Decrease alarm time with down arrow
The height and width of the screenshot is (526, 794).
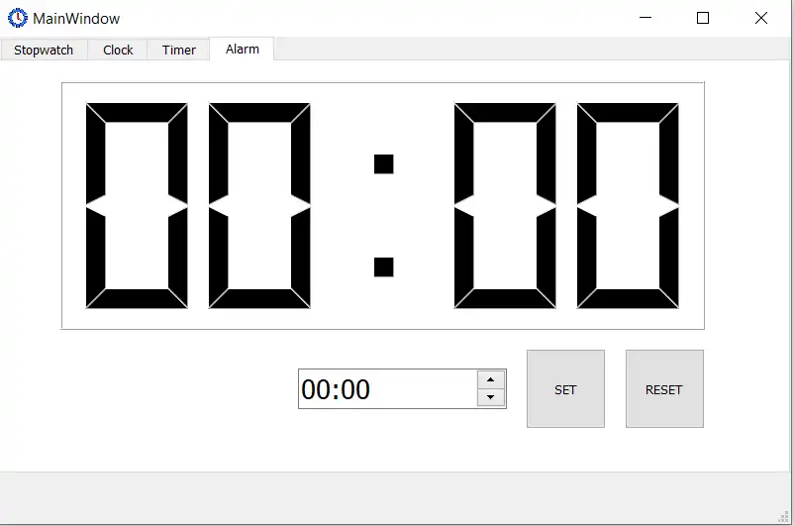491,397
